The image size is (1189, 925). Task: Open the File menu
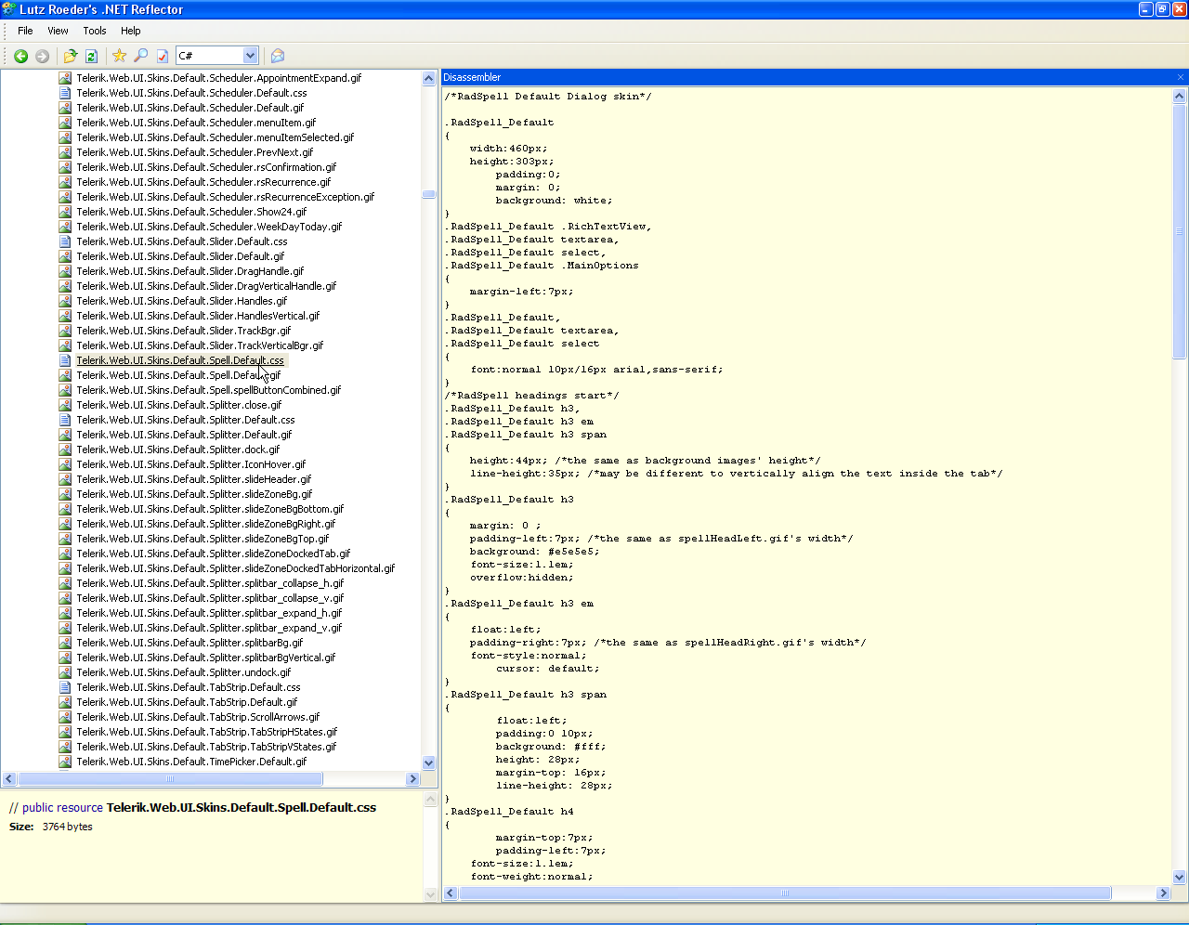coord(25,31)
